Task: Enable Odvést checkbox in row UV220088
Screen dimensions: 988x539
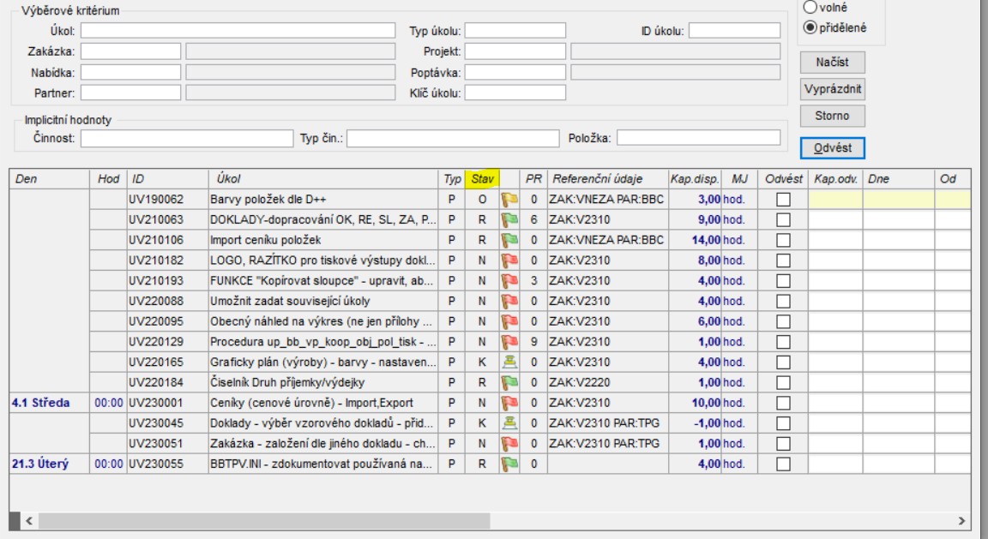Action: (783, 301)
